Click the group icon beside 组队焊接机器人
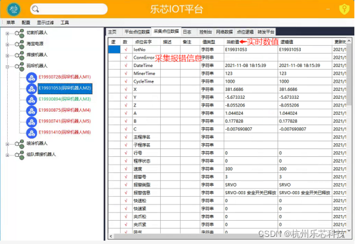The width and height of the screenshot is (355, 244). [x=20, y=155]
